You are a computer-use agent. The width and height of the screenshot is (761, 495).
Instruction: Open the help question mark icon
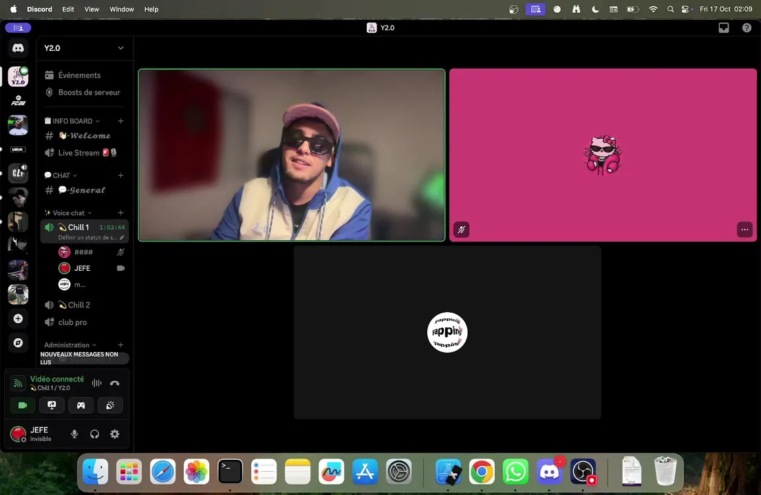click(747, 27)
